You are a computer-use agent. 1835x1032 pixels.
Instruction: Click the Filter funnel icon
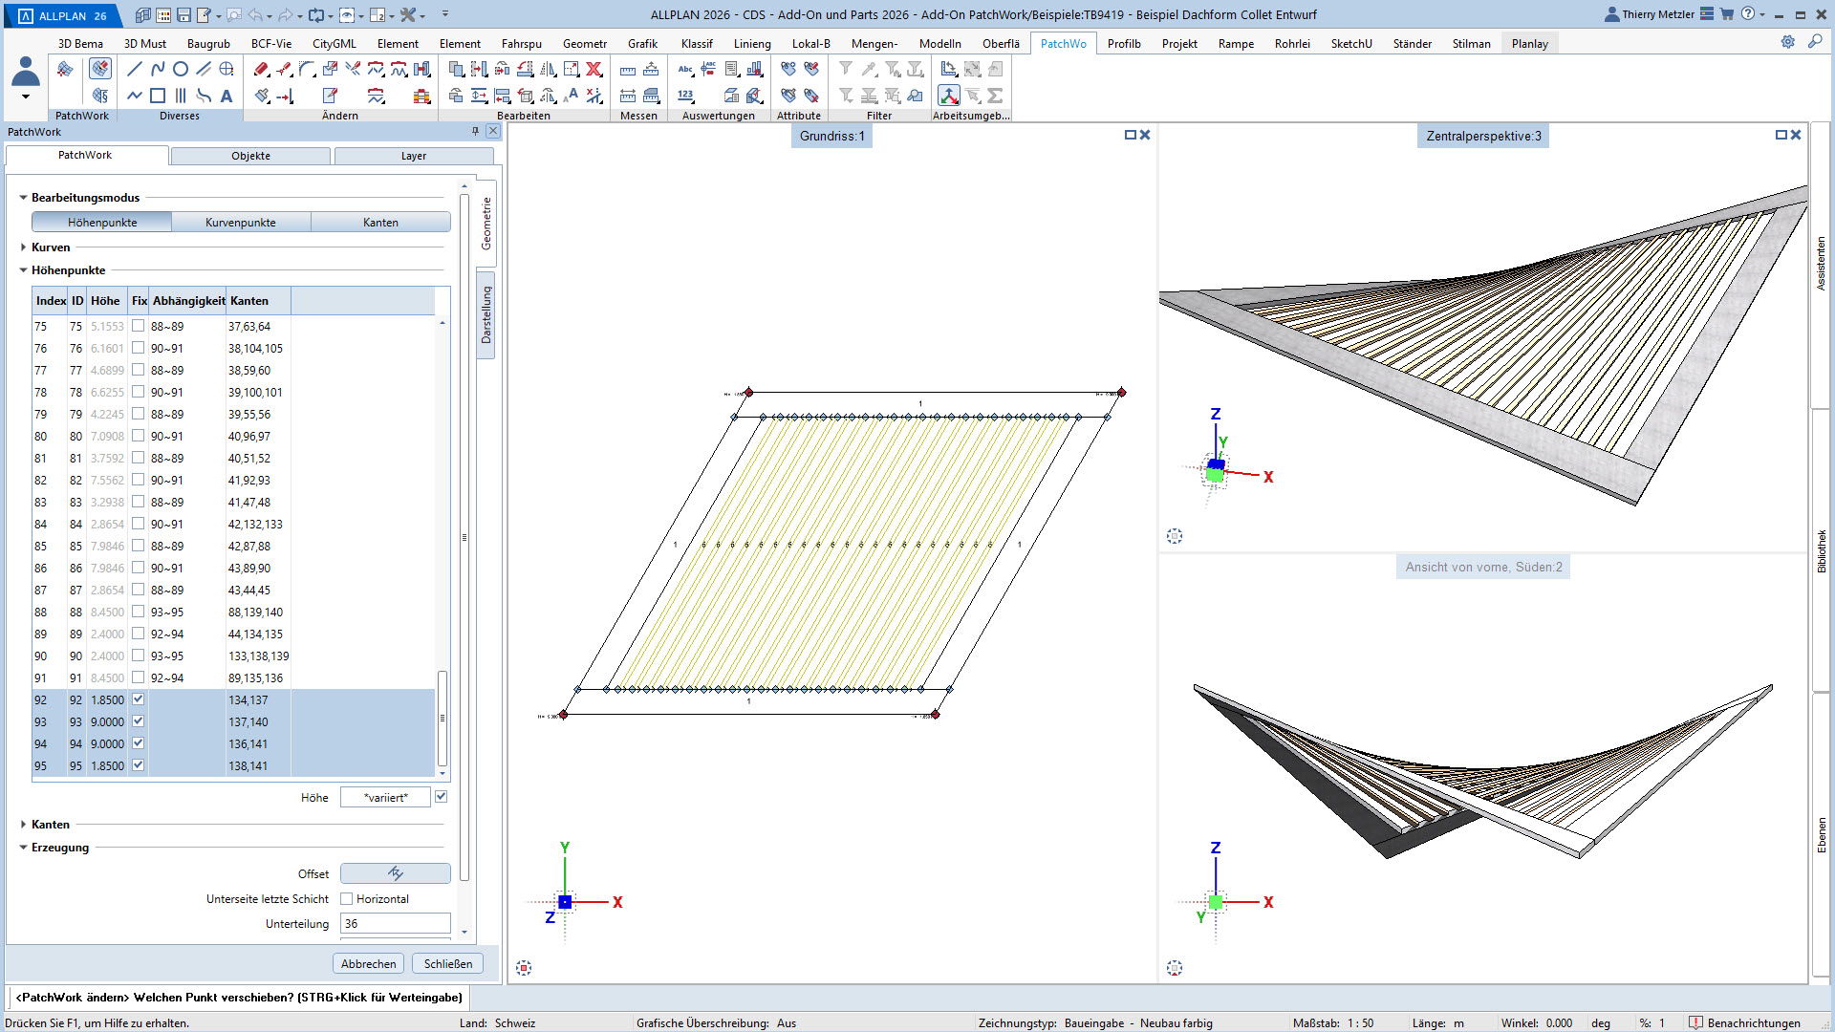(846, 69)
